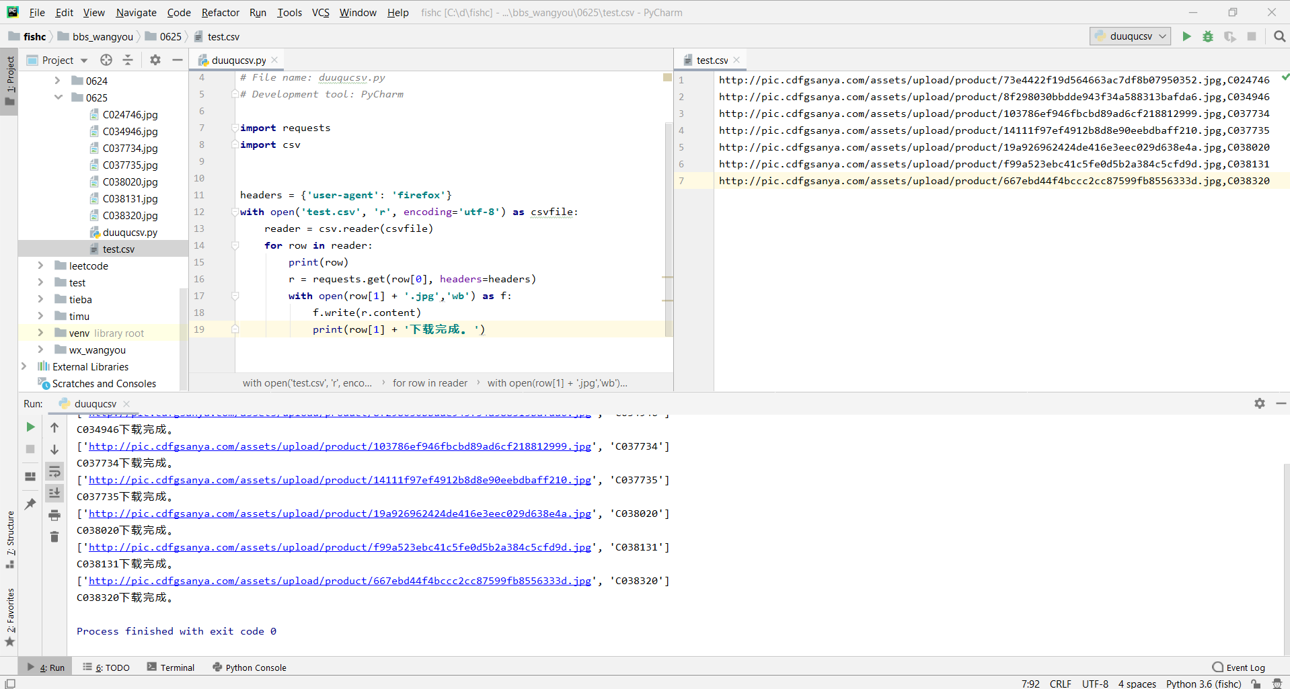Open the VCS menu
This screenshot has height=689, width=1290.
pos(321,12)
